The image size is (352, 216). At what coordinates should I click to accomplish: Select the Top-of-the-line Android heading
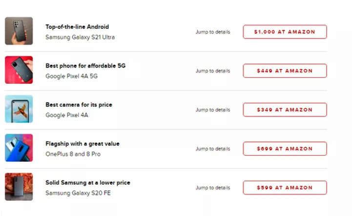(77, 27)
